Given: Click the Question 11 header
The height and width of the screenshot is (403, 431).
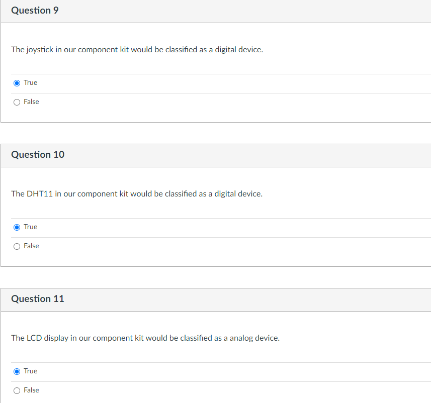Looking at the screenshot, I should [38, 299].
